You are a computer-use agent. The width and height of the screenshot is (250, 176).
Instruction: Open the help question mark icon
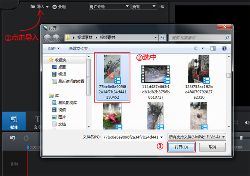tap(224, 48)
